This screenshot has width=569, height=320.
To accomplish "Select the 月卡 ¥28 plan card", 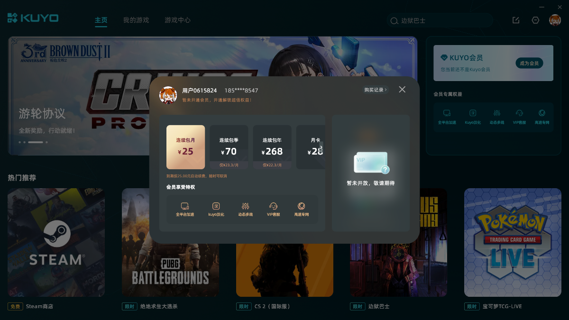I will (x=311, y=147).
